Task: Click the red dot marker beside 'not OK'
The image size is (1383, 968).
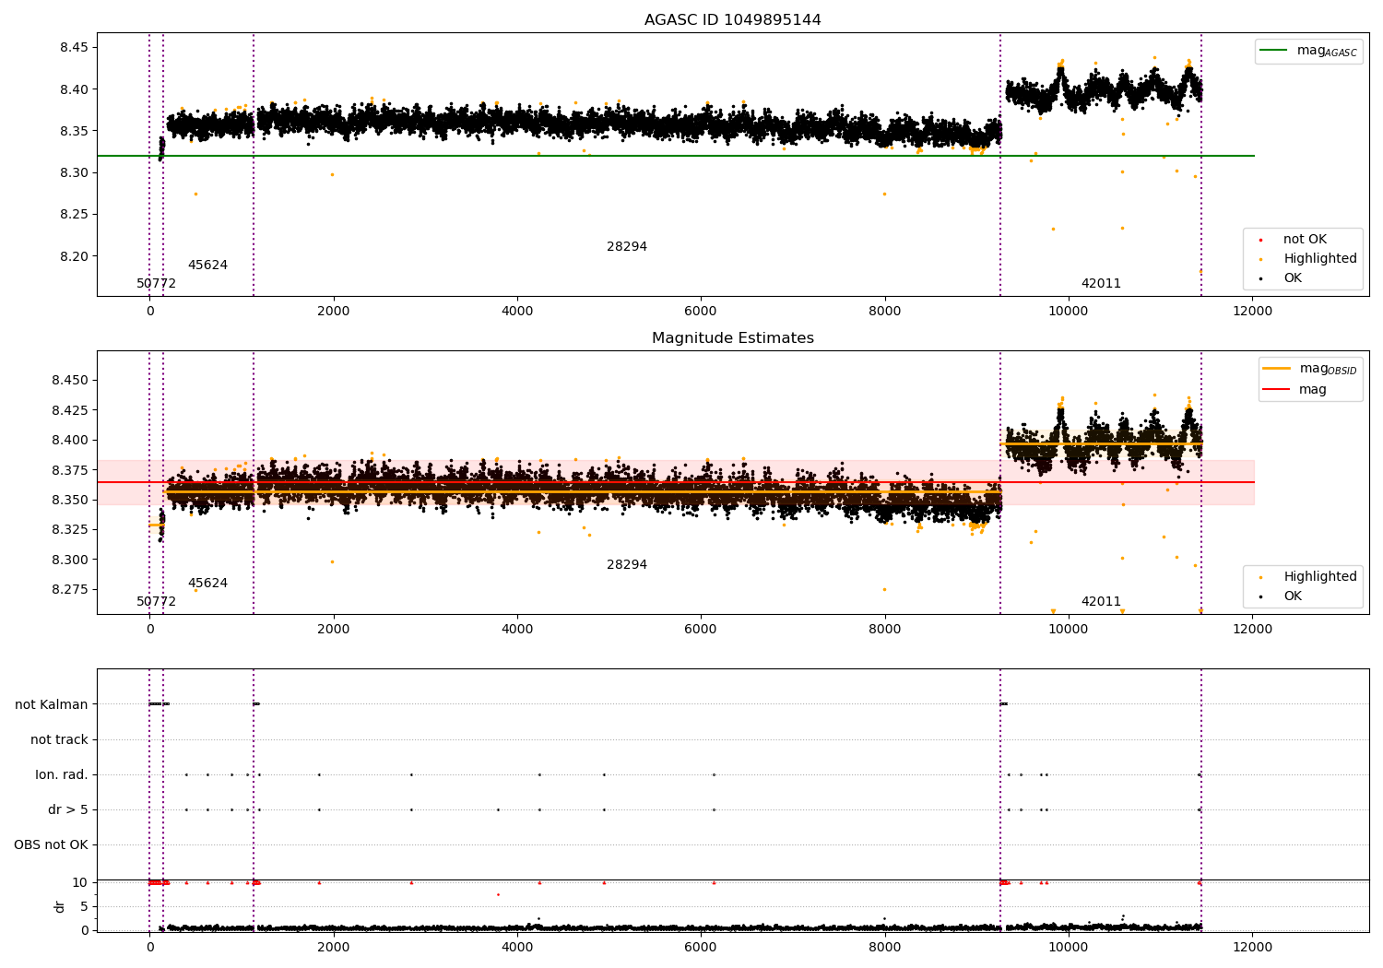Action: [1260, 240]
